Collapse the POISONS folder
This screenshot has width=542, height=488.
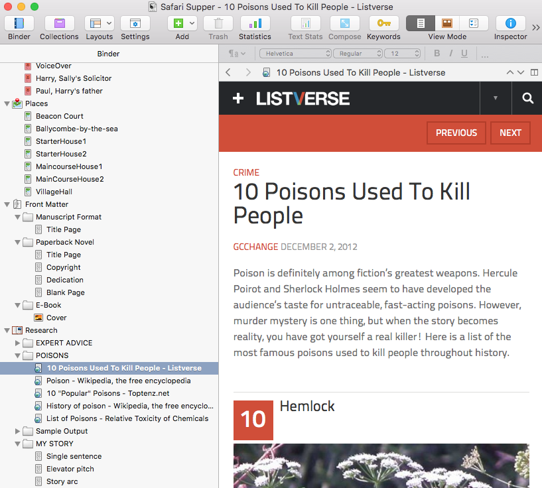[17, 355]
